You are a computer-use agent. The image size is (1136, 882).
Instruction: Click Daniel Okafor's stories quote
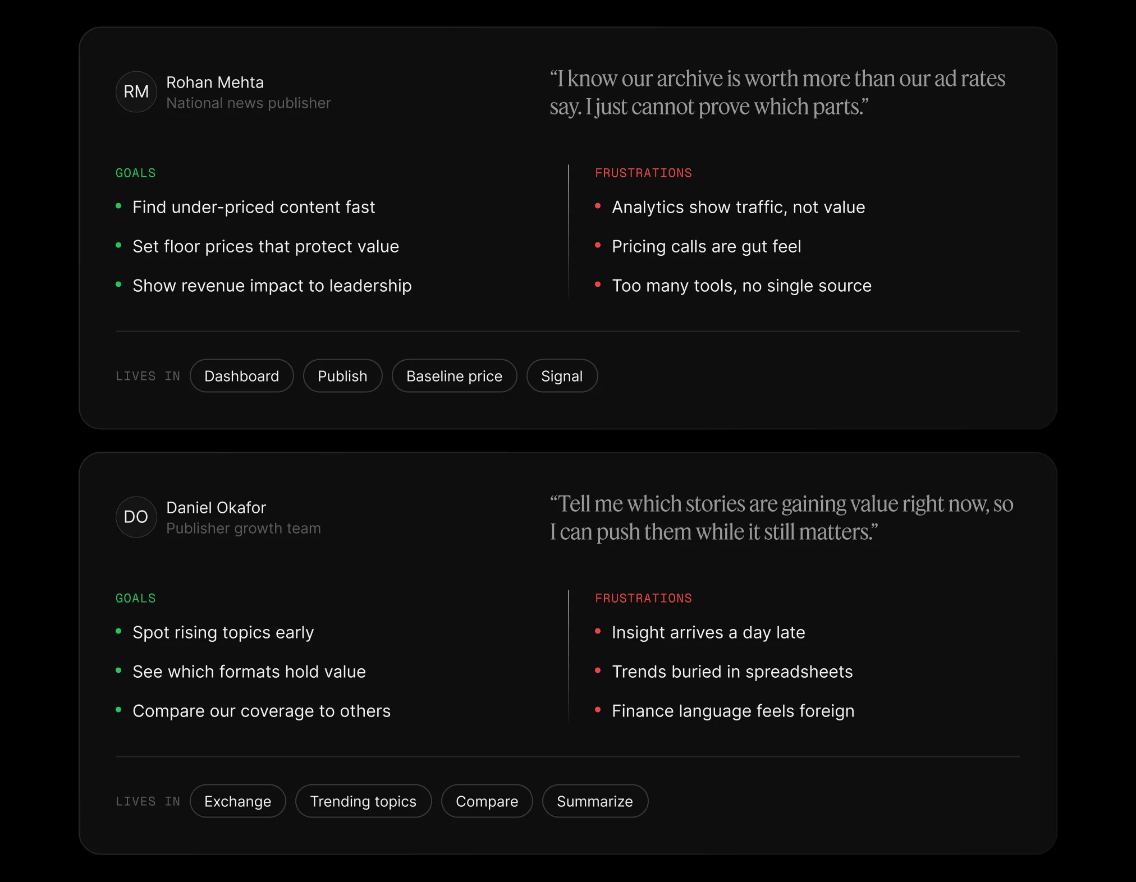(x=781, y=518)
